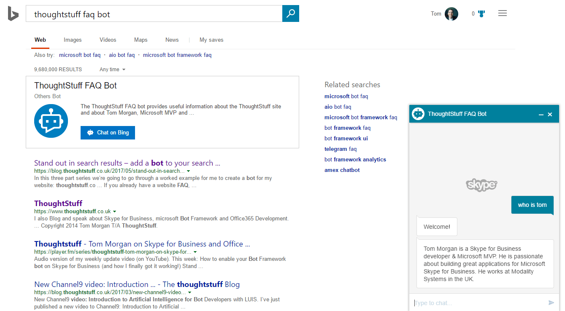Viewport: 565px width, 311px height.
Task: Select related search 'bot framework faq'
Action: pyautogui.click(x=347, y=128)
